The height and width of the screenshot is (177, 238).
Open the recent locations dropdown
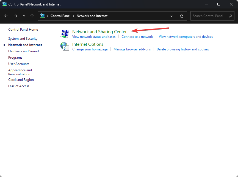coord(24,16)
